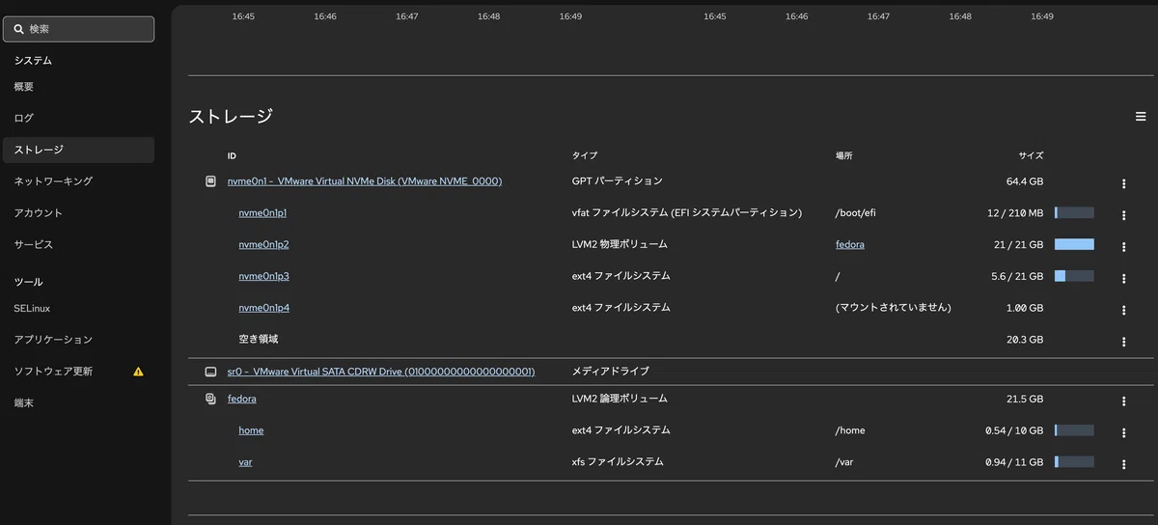The width and height of the screenshot is (1158, 525).
Task: Click the 空き領域 free space row label
Action: coord(259,340)
